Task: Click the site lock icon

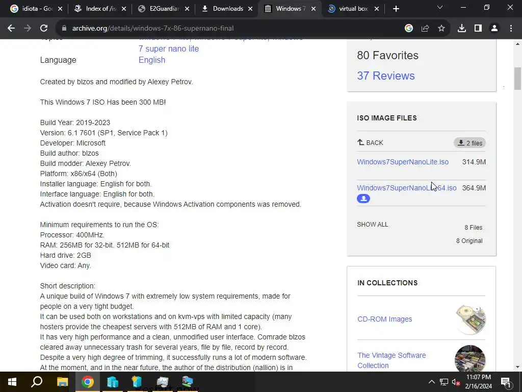Action: [x=64, y=29]
